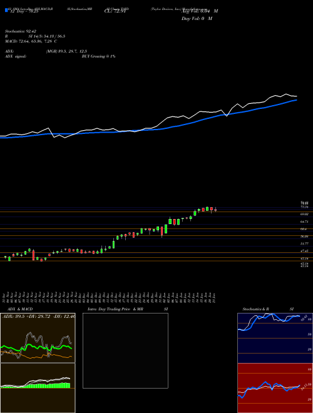
Task: Click the ADX indicator chart with green line
Action: point(38,338)
